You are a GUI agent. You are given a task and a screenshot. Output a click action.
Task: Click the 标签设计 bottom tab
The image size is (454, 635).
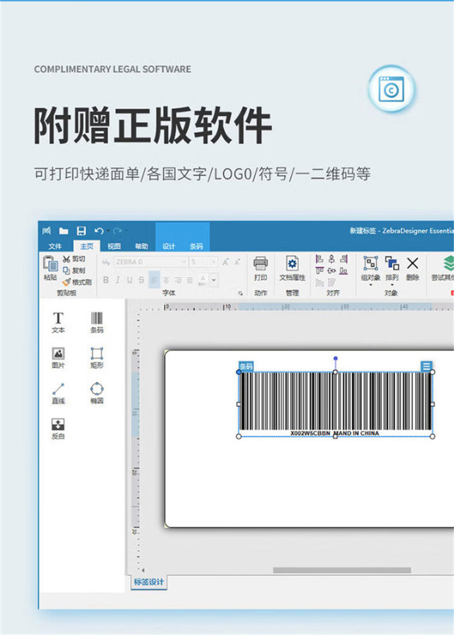[x=149, y=582]
